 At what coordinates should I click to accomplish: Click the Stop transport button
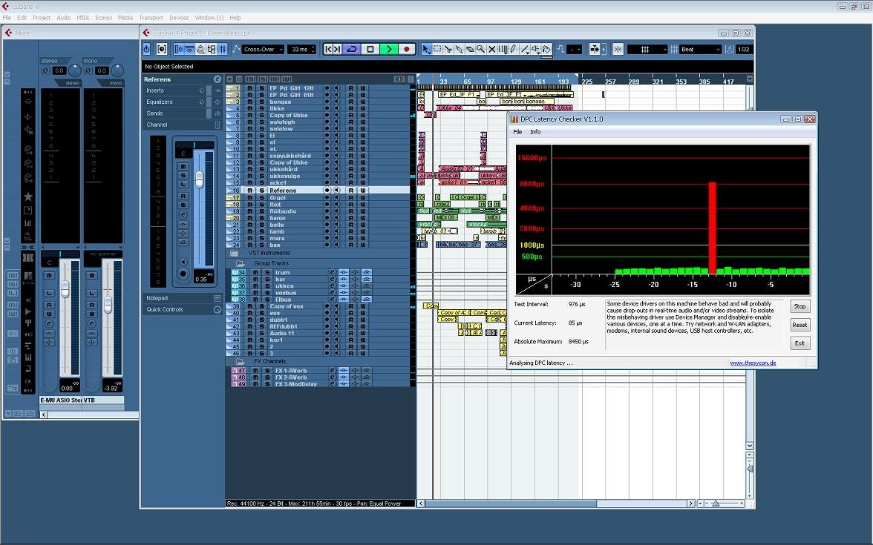coord(370,50)
